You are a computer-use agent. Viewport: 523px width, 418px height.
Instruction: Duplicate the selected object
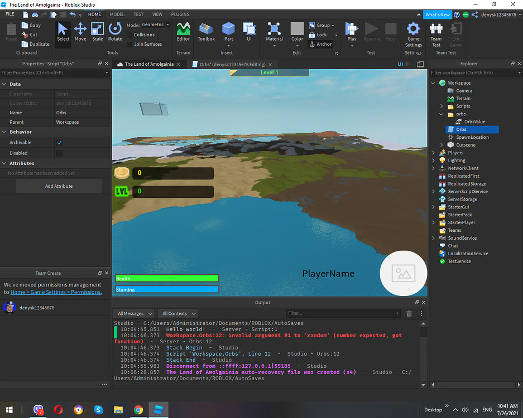click(x=35, y=44)
